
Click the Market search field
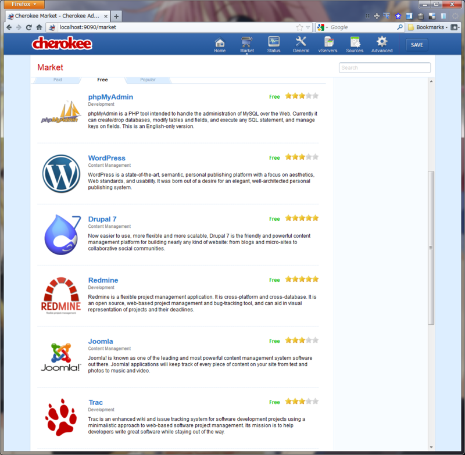(385, 67)
